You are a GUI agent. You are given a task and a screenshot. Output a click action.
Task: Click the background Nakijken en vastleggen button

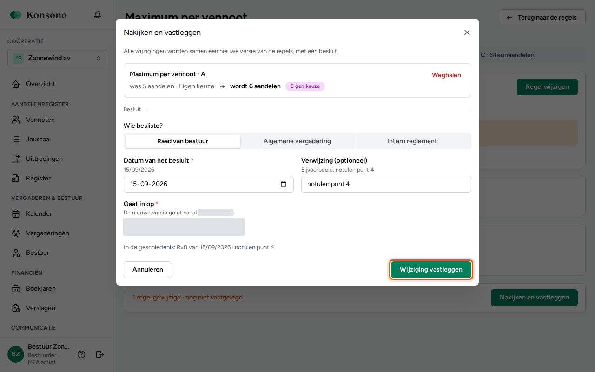(534, 298)
